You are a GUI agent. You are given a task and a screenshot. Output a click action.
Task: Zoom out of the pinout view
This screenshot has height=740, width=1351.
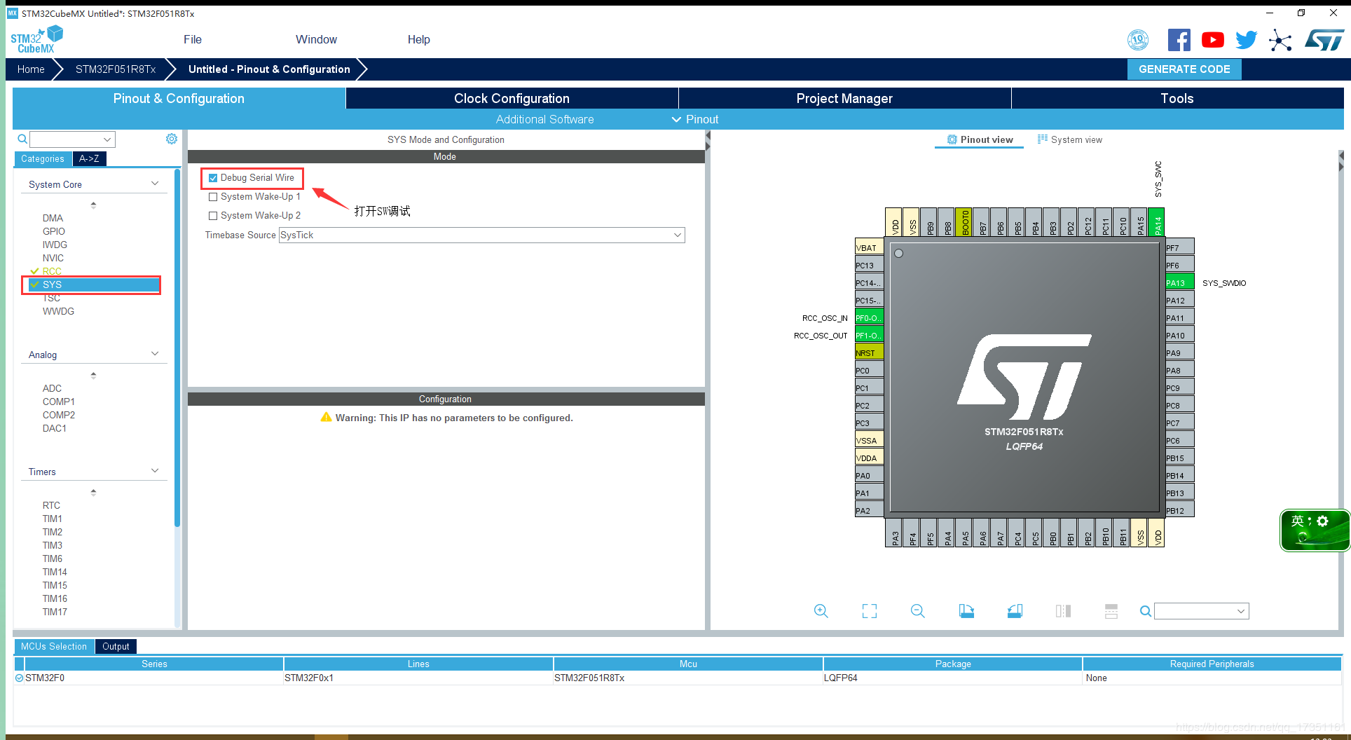(x=917, y=610)
